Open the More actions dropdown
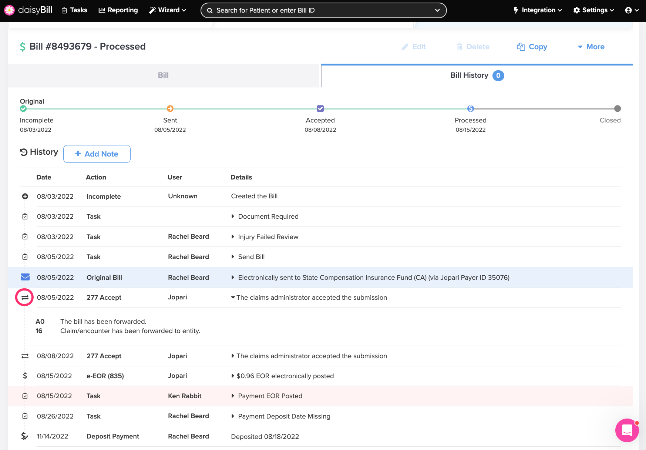The width and height of the screenshot is (646, 450). (591, 47)
